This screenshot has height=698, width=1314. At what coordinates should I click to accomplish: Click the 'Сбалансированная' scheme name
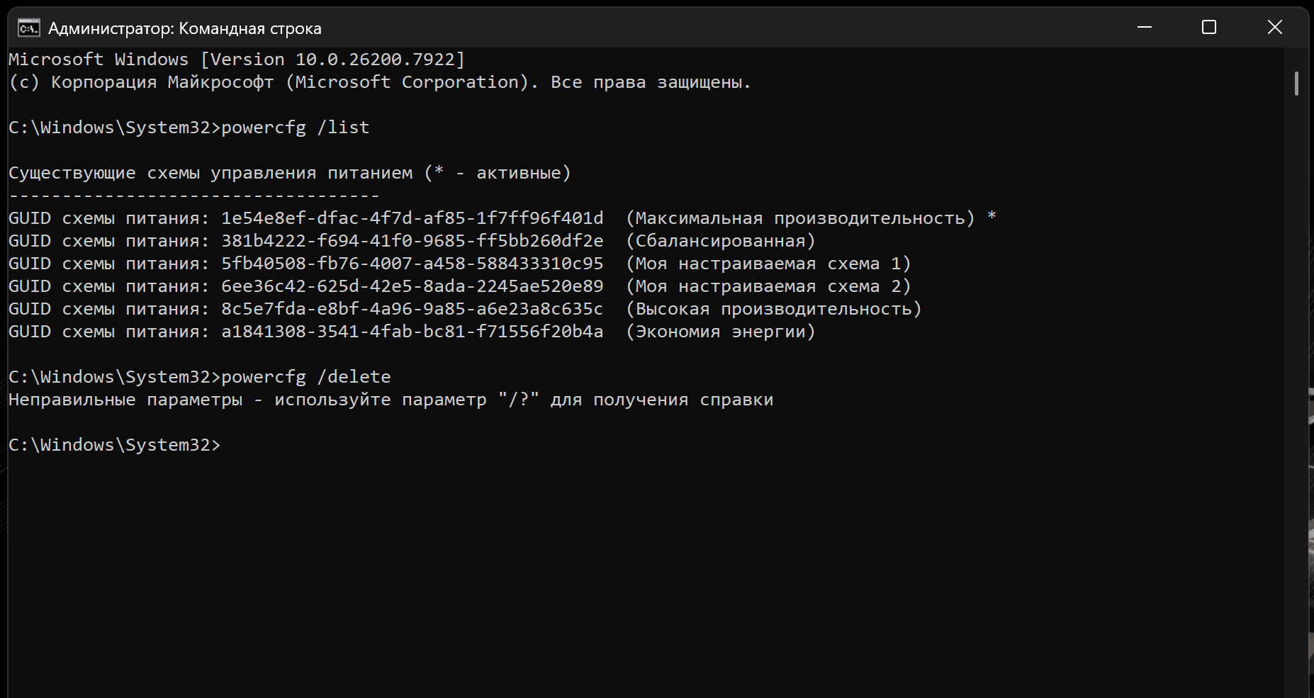click(720, 241)
